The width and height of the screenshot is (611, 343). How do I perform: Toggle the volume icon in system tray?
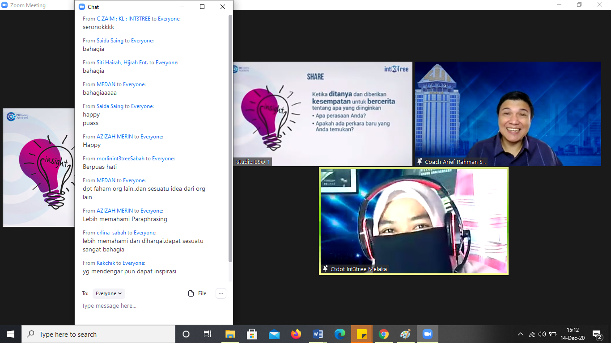542,334
